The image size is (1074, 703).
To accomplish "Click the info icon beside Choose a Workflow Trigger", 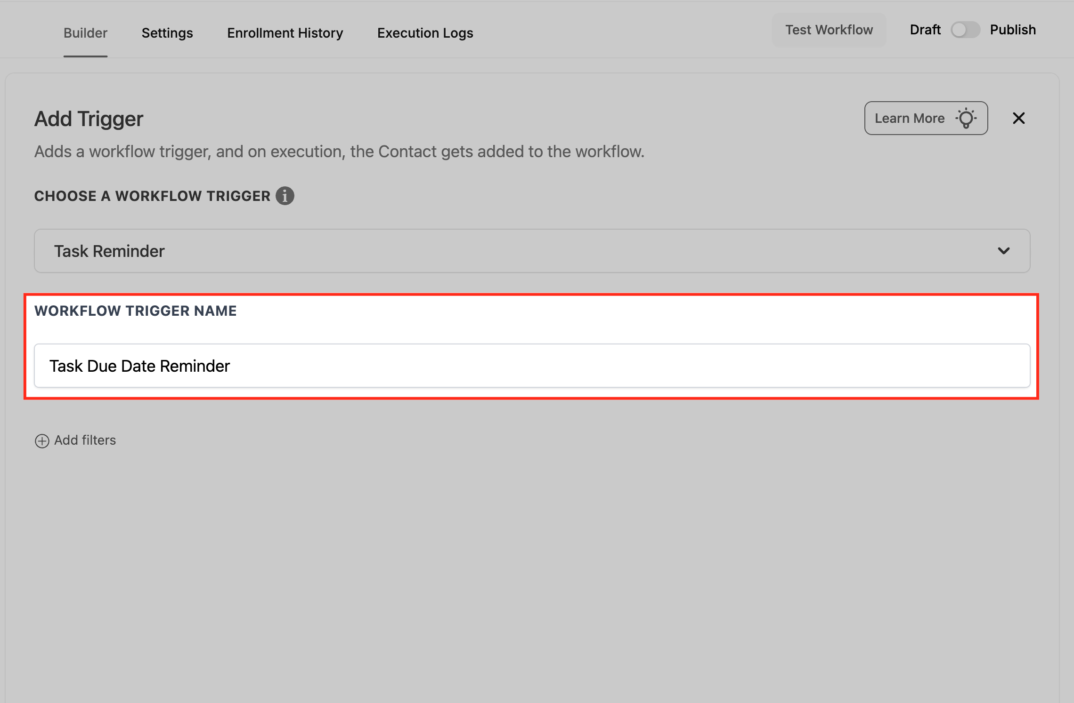I will tap(285, 196).
